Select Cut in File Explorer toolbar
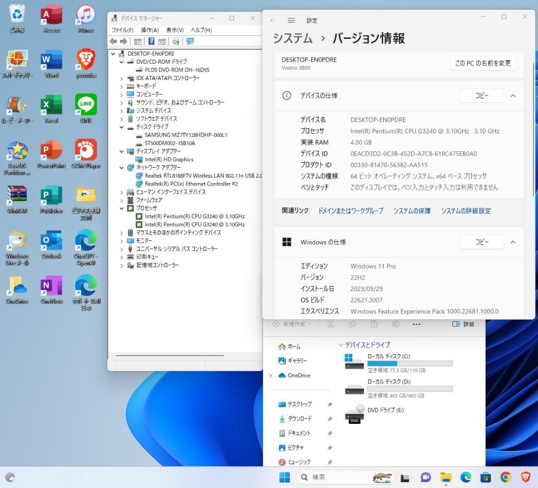This screenshot has width=538, height=488. pyautogui.click(x=330, y=324)
